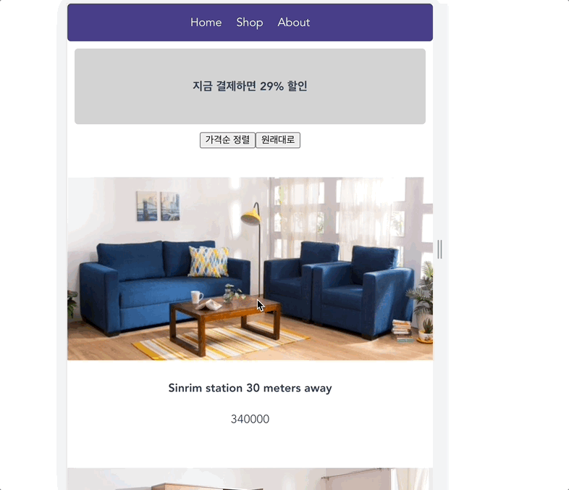Click the 29% 할인 discount banner
Image resolution: width=569 pixels, height=490 pixels.
coord(250,86)
